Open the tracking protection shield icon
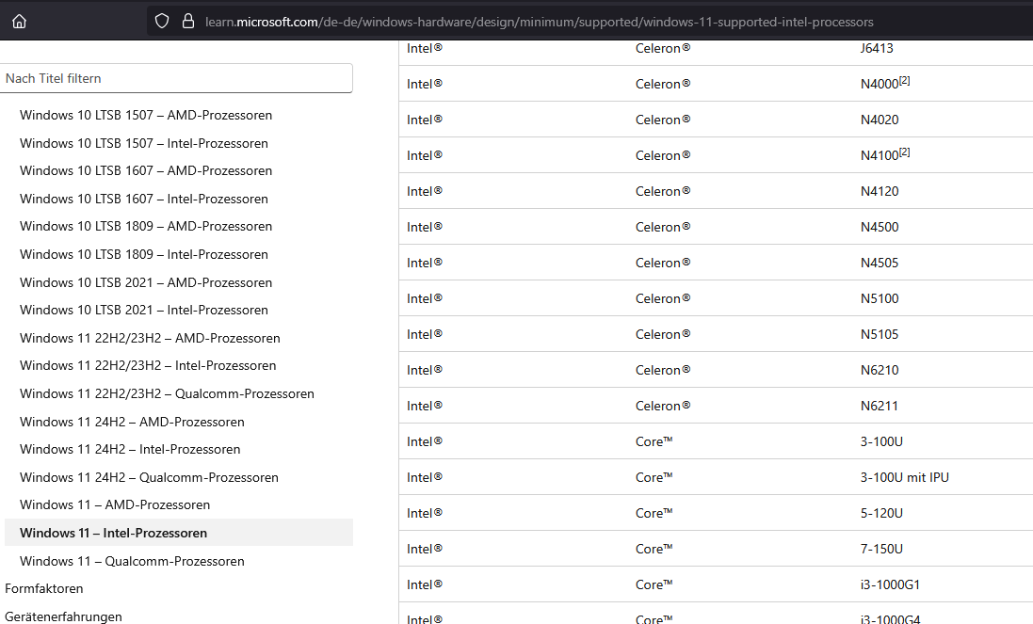The width and height of the screenshot is (1033, 624). (162, 21)
